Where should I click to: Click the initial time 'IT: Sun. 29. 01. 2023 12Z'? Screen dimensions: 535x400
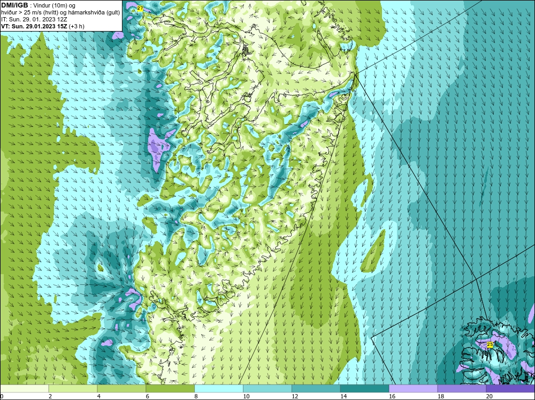34,19
